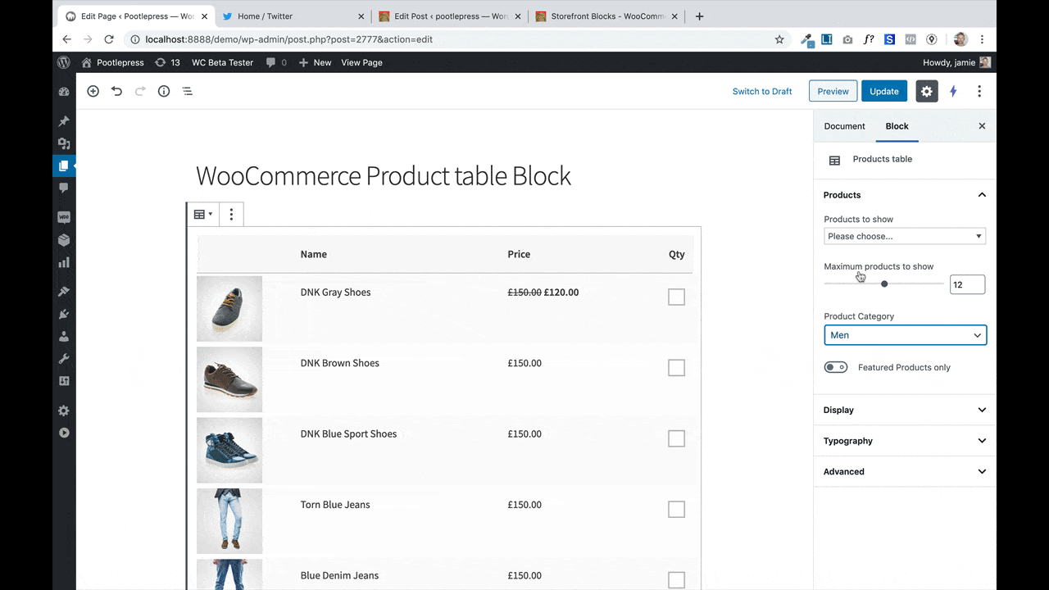
Task: Click Switch to Draft link
Action: pos(762,91)
